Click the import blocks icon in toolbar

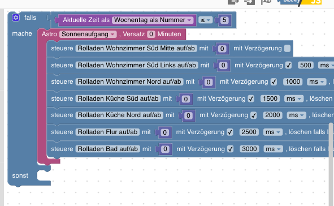pos(249,2)
